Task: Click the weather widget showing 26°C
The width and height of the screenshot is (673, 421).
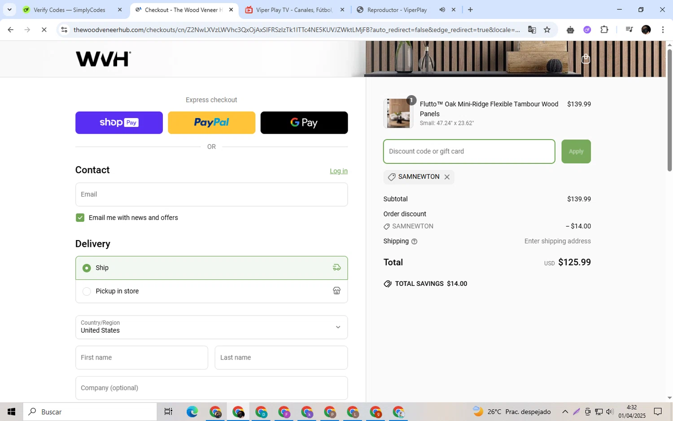Action: pos(512,412)
